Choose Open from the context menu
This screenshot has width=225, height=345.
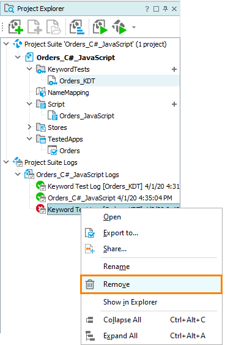pos(152,217)
